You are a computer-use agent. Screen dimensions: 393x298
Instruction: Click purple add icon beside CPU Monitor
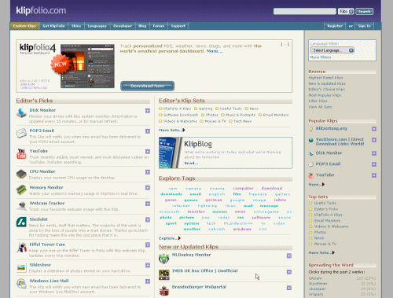point(148,172)
